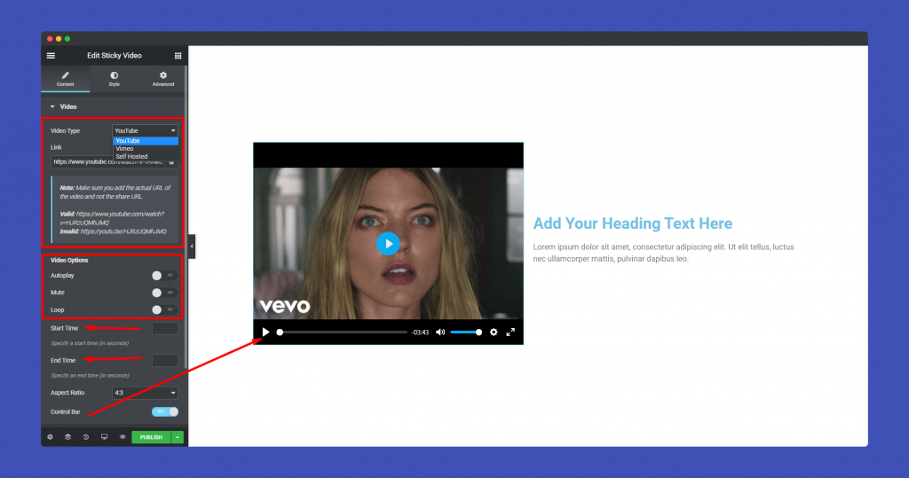Click the video progress bar
Image resolution: width=909 pixels, height=478 pixels.
coord(343,333)
